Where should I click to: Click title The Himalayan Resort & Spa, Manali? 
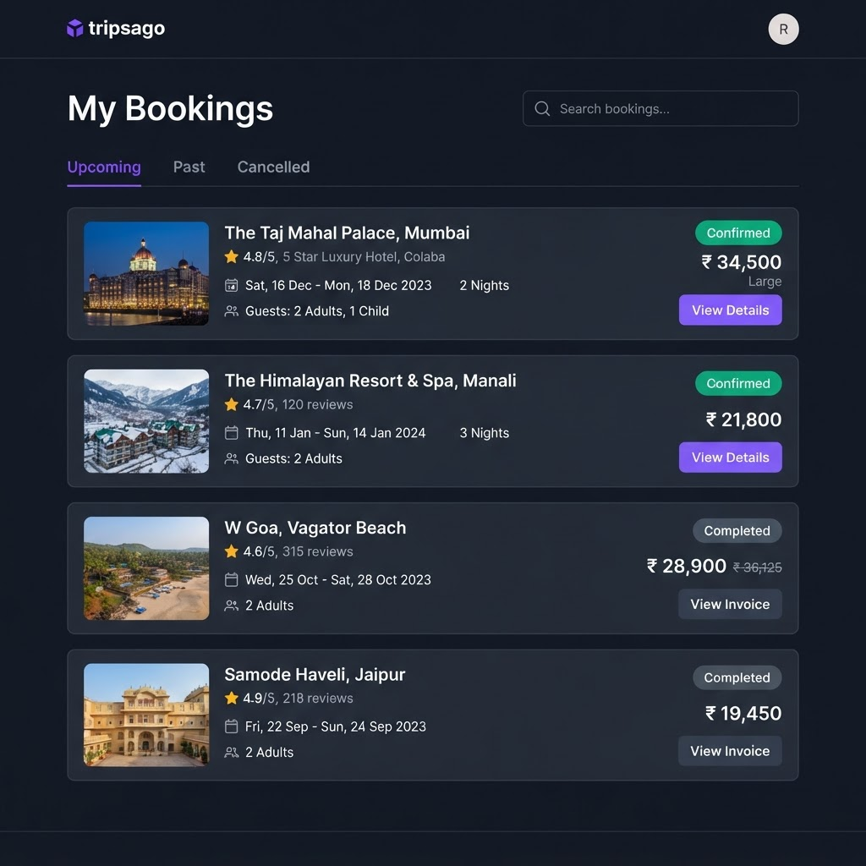[370, 381]
